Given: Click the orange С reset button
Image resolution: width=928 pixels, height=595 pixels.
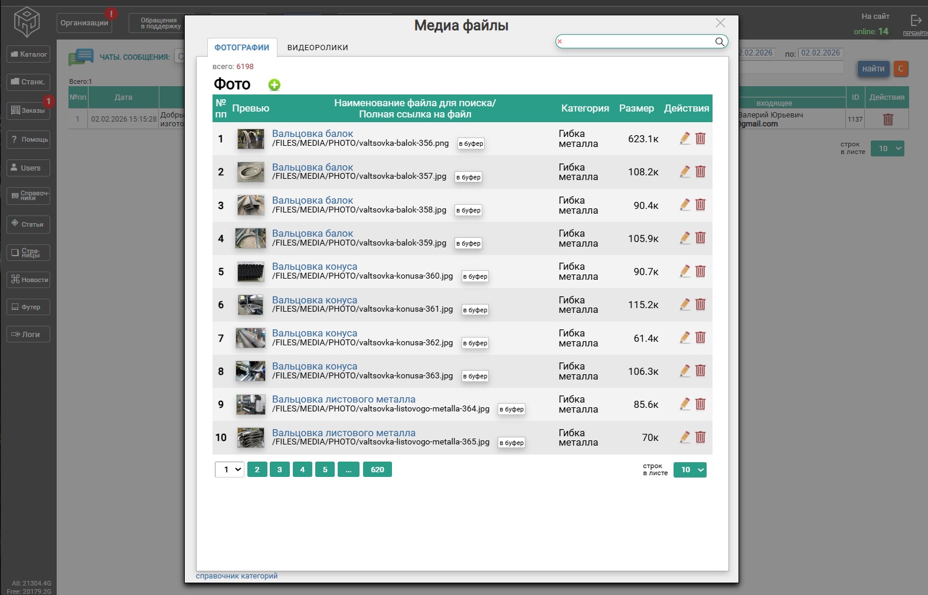Looking at the screenshot, I should [901, 68].
